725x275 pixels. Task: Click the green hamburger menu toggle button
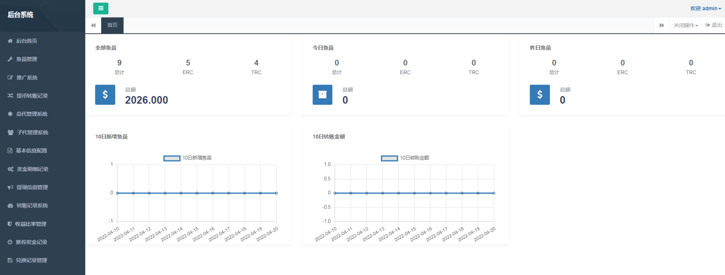[101, 8]
